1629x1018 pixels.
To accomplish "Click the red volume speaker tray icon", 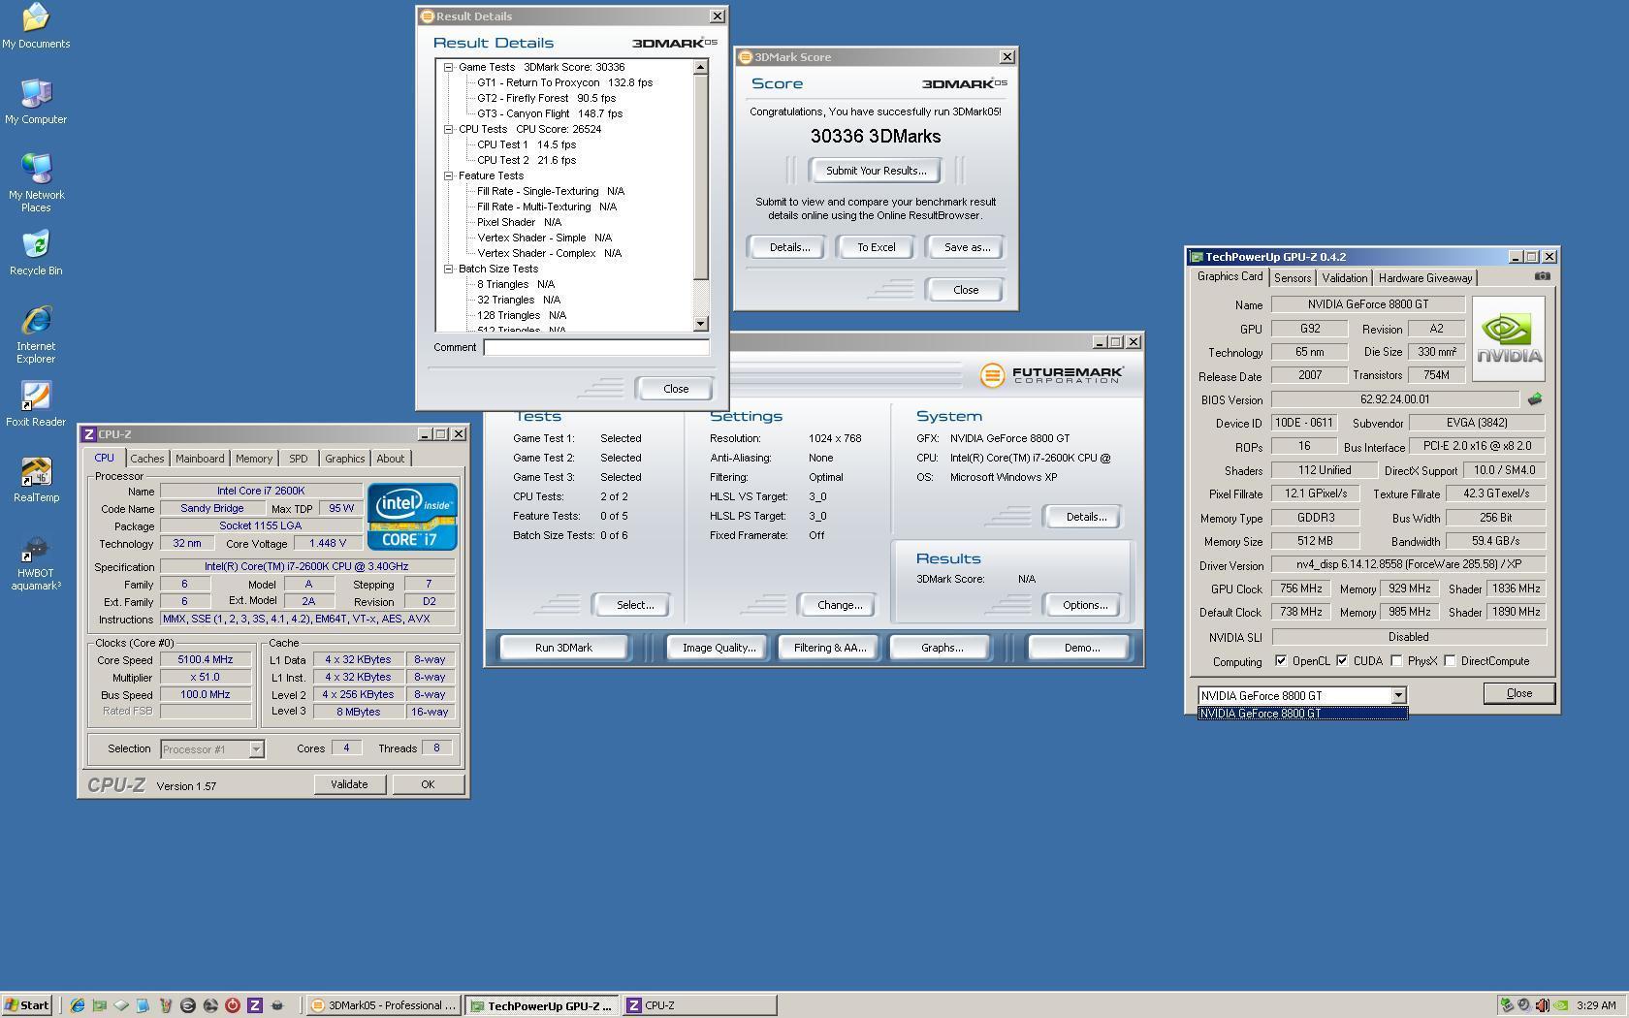I will pos(1542,1005).
